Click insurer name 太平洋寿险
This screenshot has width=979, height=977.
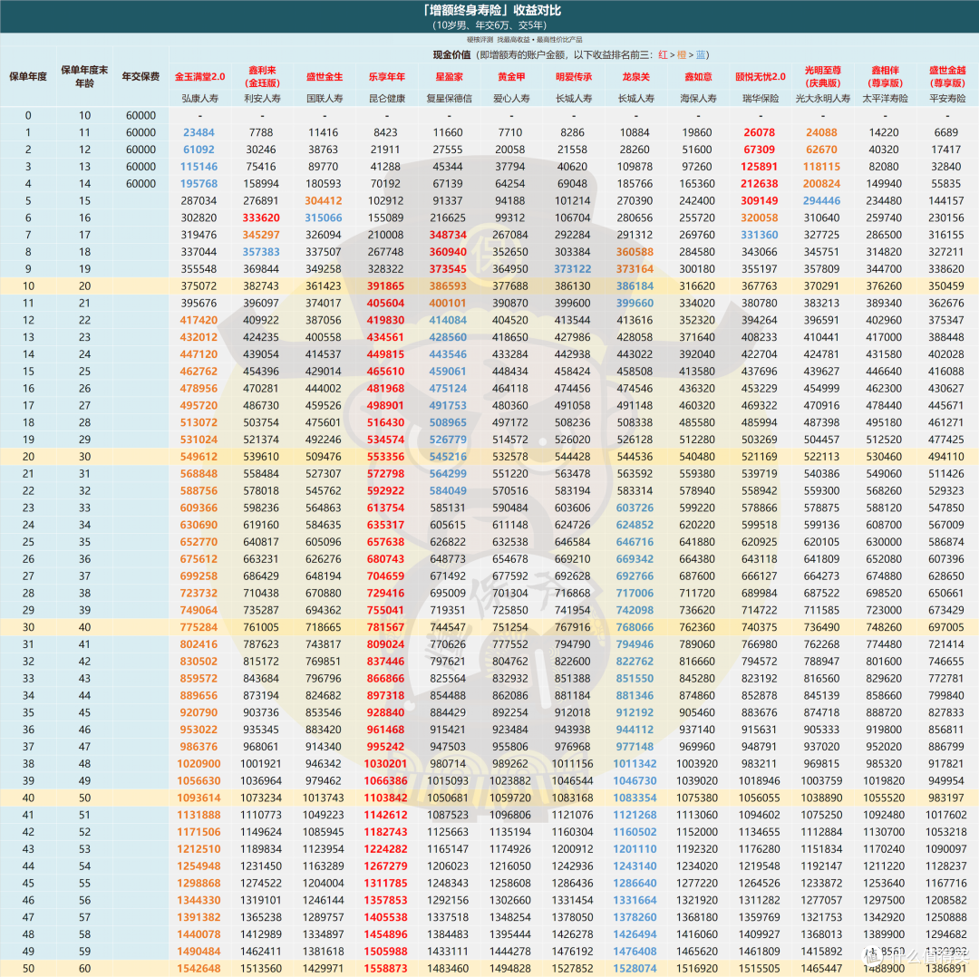885,98
